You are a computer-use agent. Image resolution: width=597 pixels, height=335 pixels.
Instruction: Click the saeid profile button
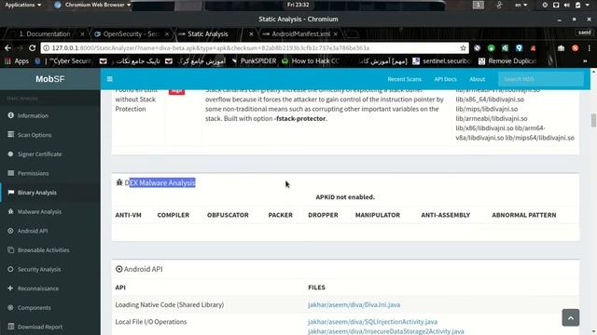pos(585,33)
